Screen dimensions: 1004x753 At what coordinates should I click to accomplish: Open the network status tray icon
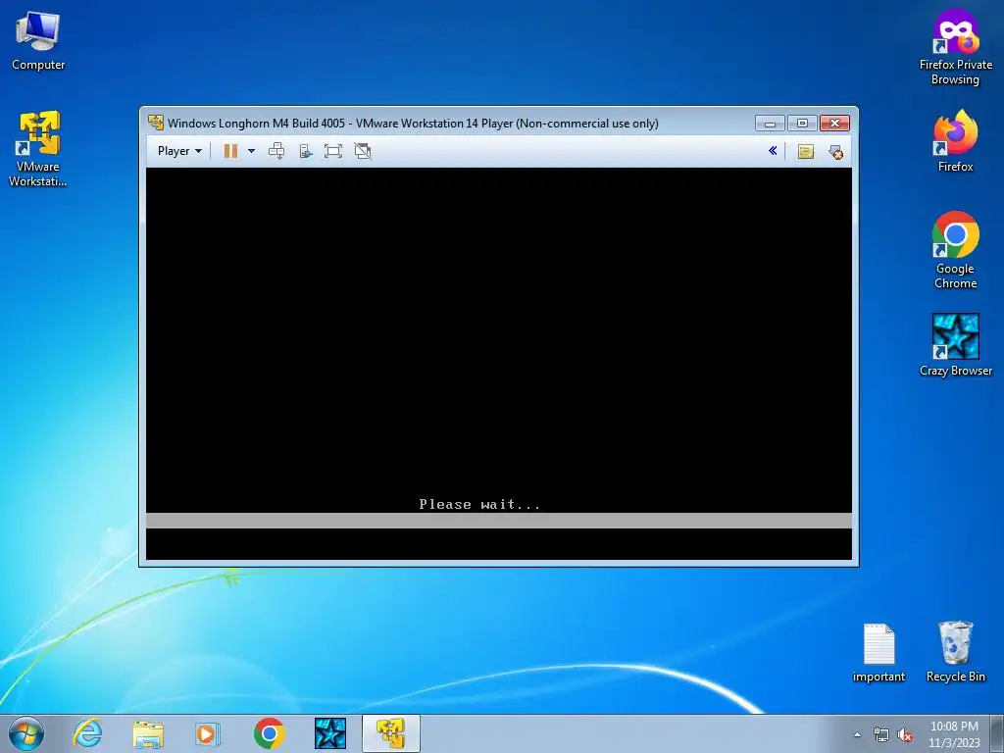coord(881,735)
